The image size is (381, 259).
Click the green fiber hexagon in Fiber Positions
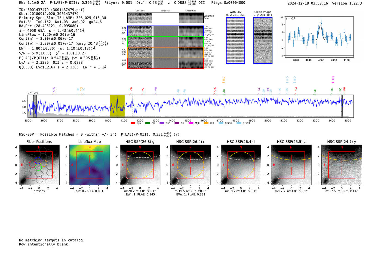[38, 167]
